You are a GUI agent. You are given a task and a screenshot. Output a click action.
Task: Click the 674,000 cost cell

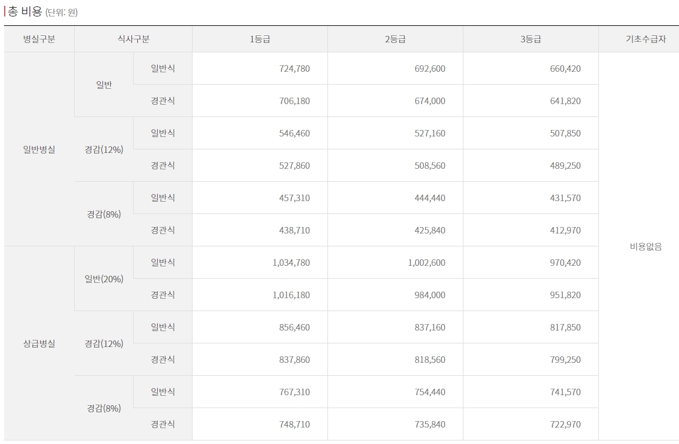430,101
